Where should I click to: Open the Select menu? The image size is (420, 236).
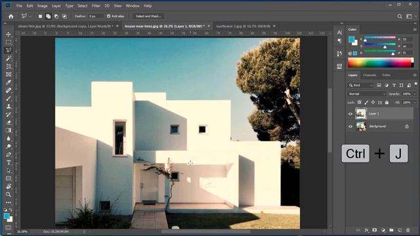(83, 6)
